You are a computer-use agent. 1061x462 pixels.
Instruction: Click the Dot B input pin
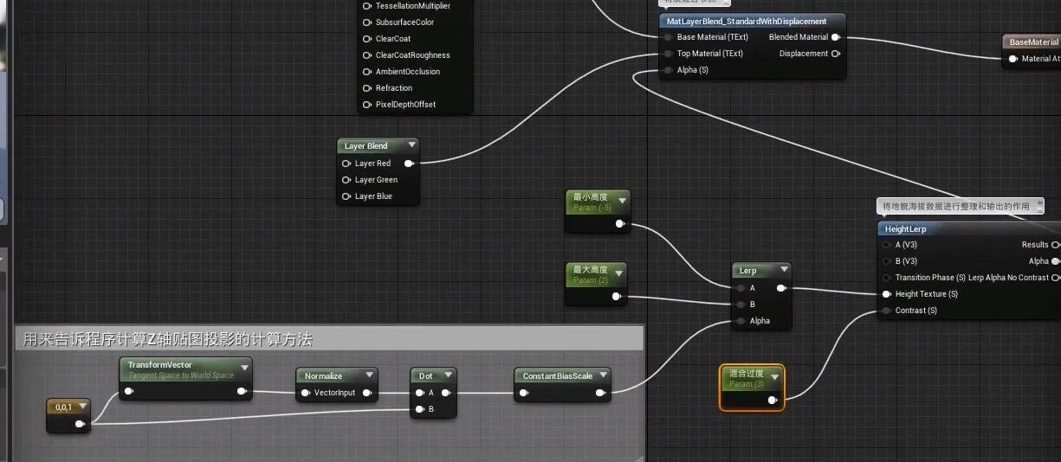tap(419, 409)
